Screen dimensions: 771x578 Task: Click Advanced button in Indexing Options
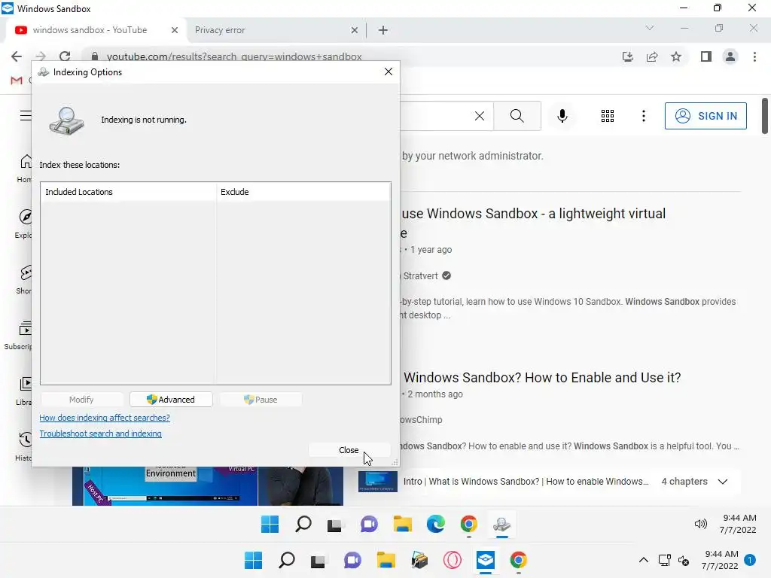171,400
